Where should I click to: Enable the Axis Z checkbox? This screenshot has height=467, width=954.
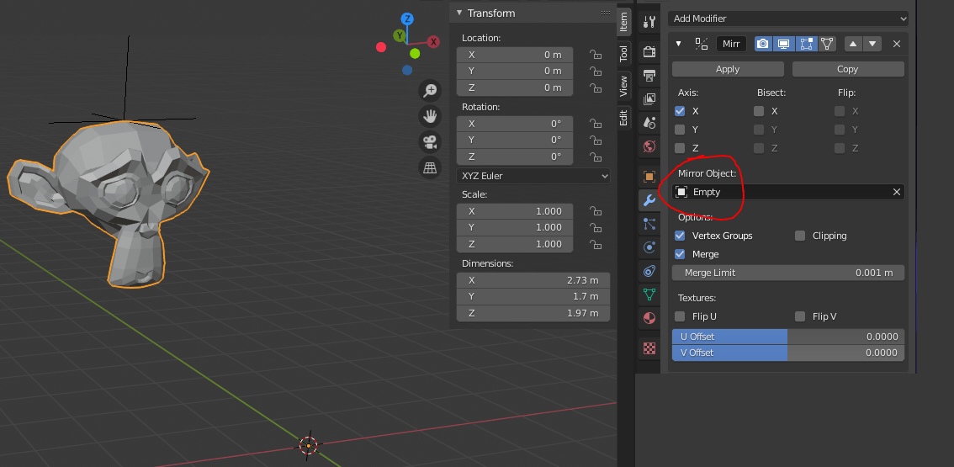(680, 148)
